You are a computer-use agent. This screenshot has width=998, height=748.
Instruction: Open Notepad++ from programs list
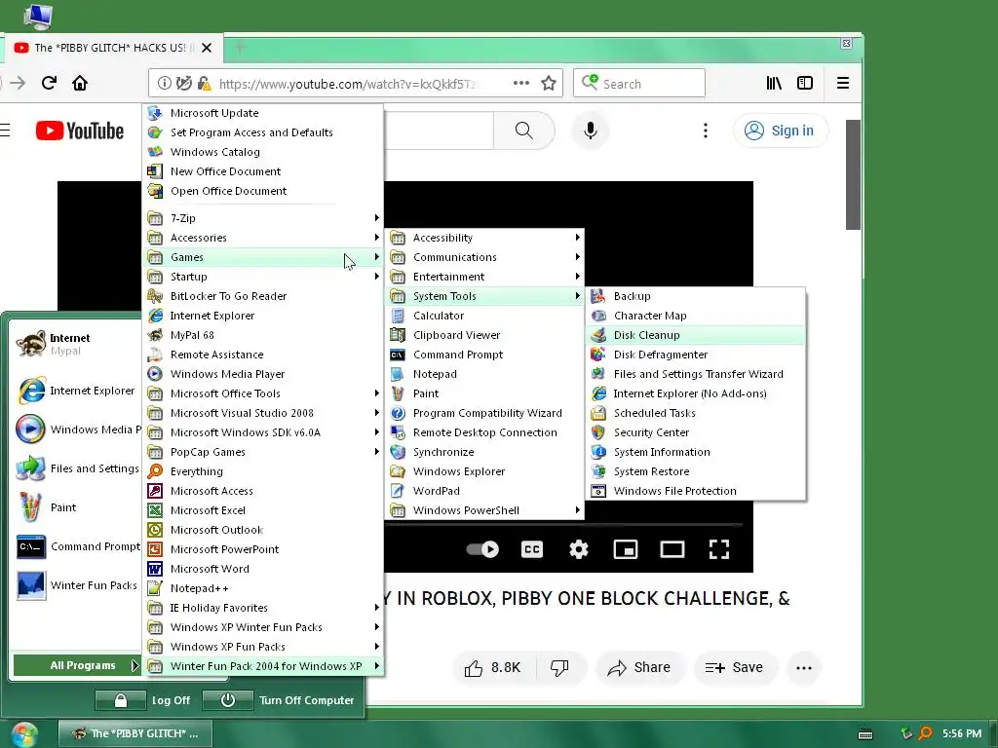(263, 588)
